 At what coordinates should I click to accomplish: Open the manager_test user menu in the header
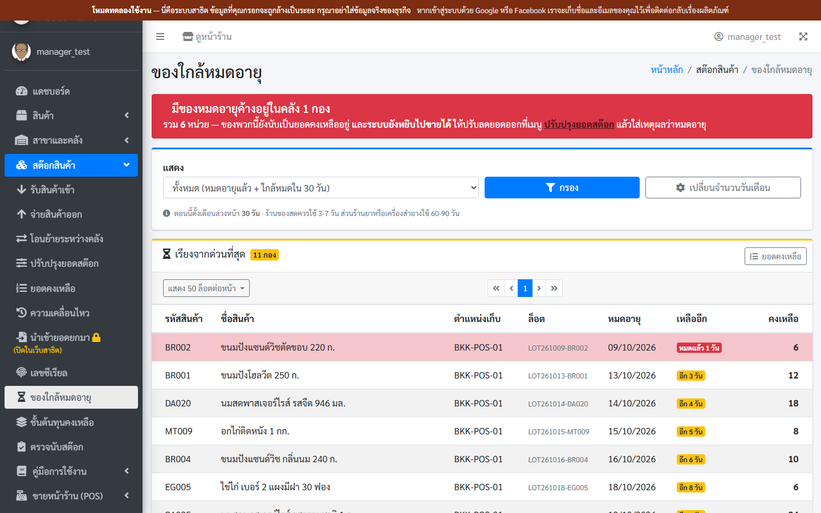pyautogui.click(x=747, y=36)
